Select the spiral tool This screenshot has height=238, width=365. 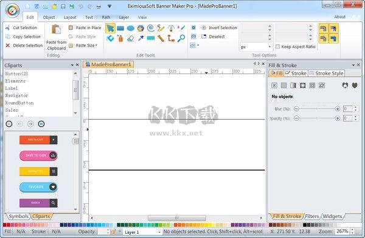151,28
